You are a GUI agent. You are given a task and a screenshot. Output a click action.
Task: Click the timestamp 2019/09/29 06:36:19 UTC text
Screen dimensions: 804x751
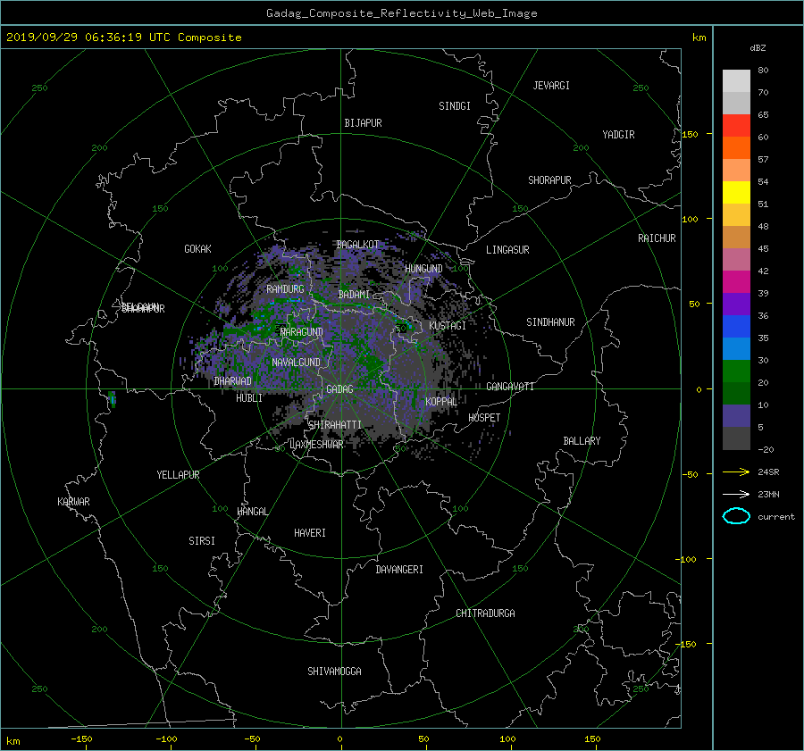point(88,38)
